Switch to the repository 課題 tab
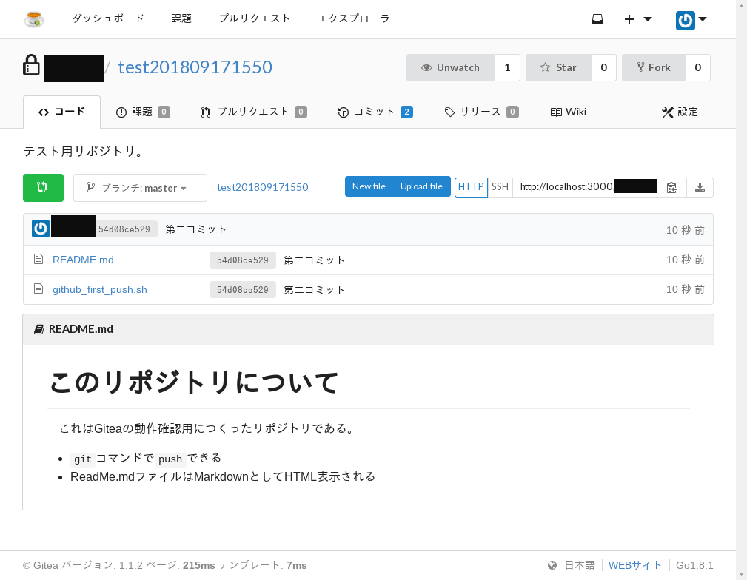Image resolution: width=747 pixels, height=580 pixels. coord(143,112)
